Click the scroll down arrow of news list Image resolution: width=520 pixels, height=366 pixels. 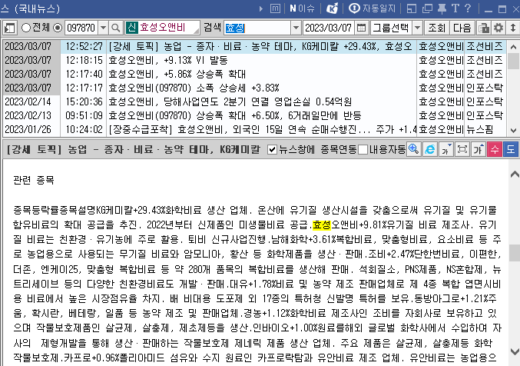coord(513,131)
